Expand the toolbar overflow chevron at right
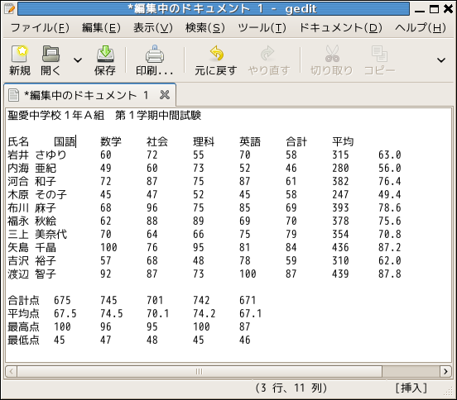 [x=441, y=60]
